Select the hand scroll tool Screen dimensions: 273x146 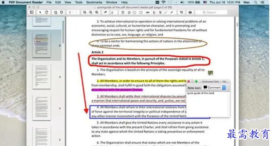click(x=47, y=12)
